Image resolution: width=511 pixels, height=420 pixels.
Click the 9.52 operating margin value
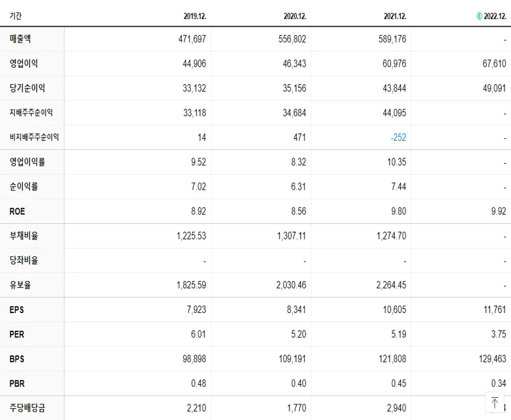click(x=198, y=162)
